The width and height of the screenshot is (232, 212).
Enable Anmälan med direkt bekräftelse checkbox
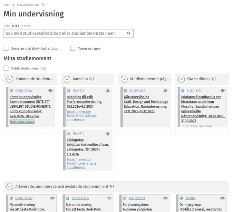(6, 48)
